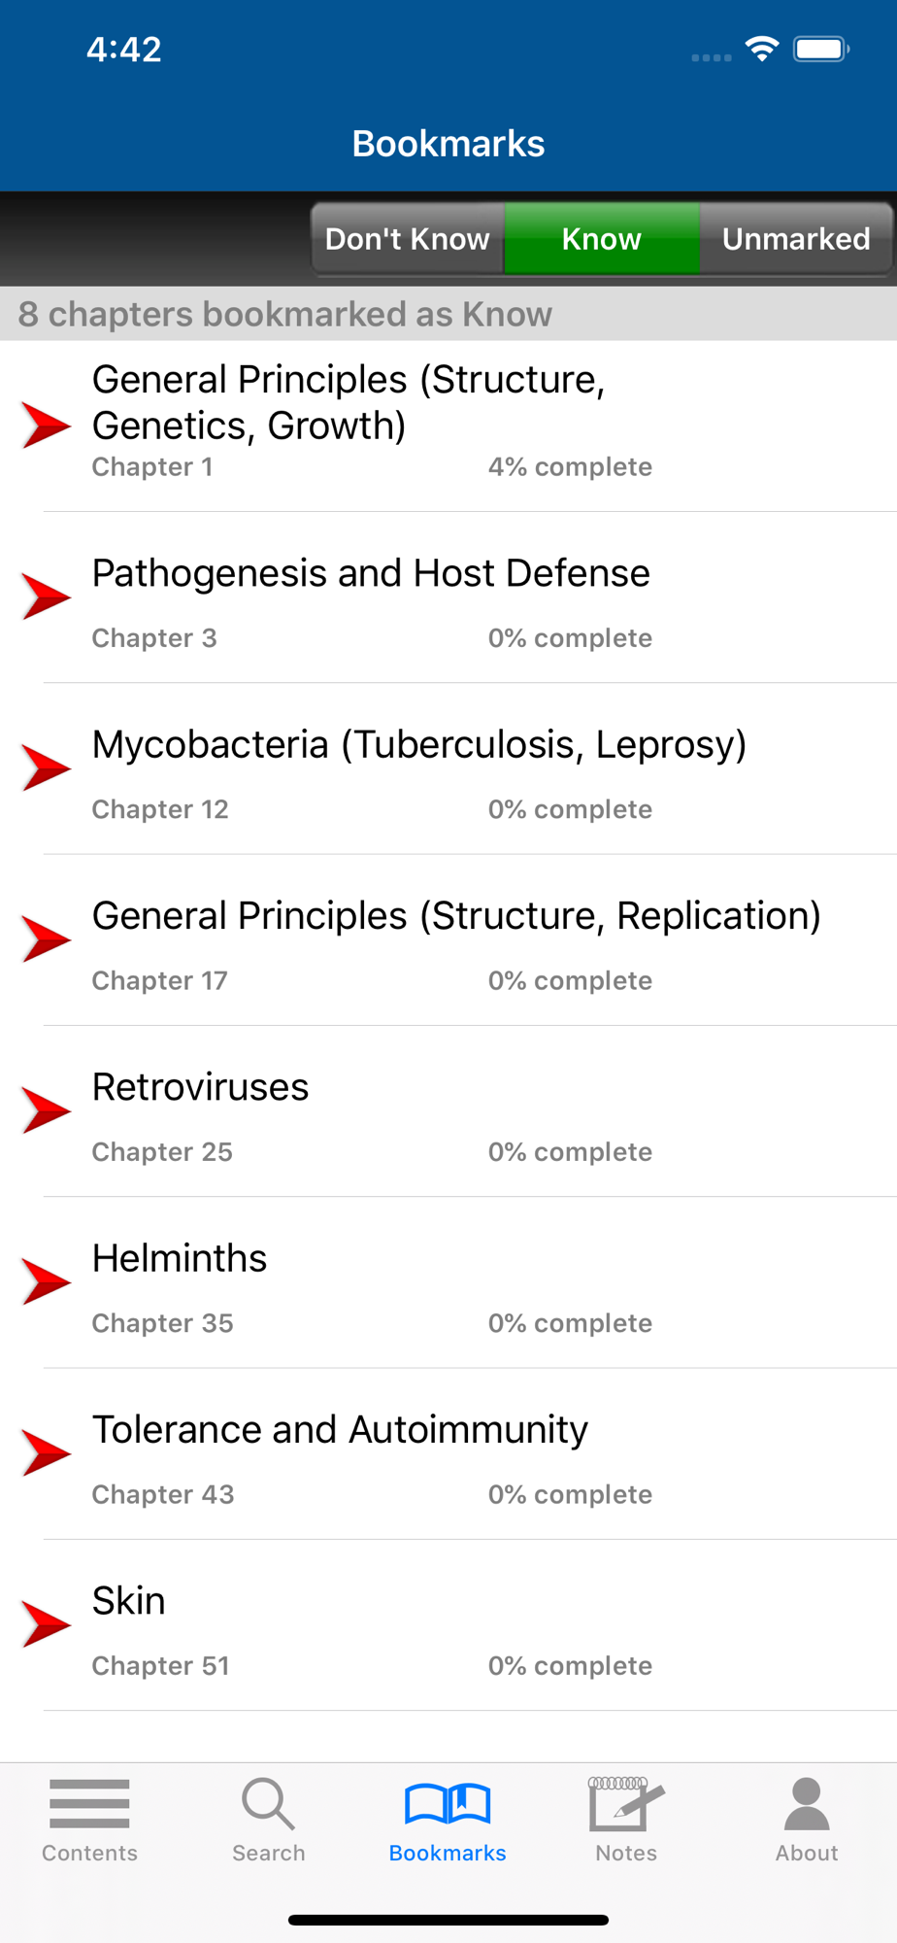Image resolution: width=897 pixels, height=1943 pixels.
Task: Open the Notes notepad icon
Action: (x=626, y=1803)
